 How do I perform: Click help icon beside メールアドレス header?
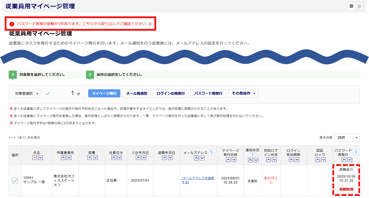point(211,153)
